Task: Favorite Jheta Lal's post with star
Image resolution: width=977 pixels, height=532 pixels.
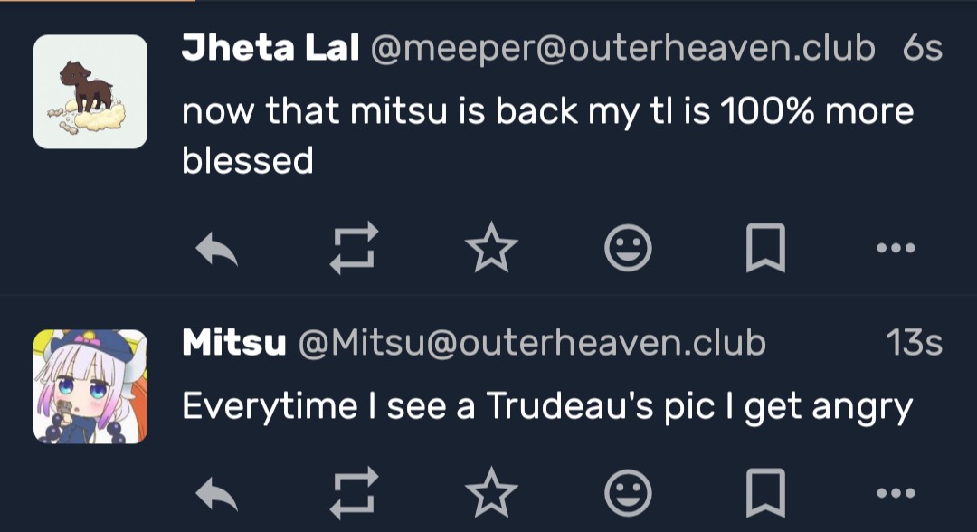Action: pos(491,248)
